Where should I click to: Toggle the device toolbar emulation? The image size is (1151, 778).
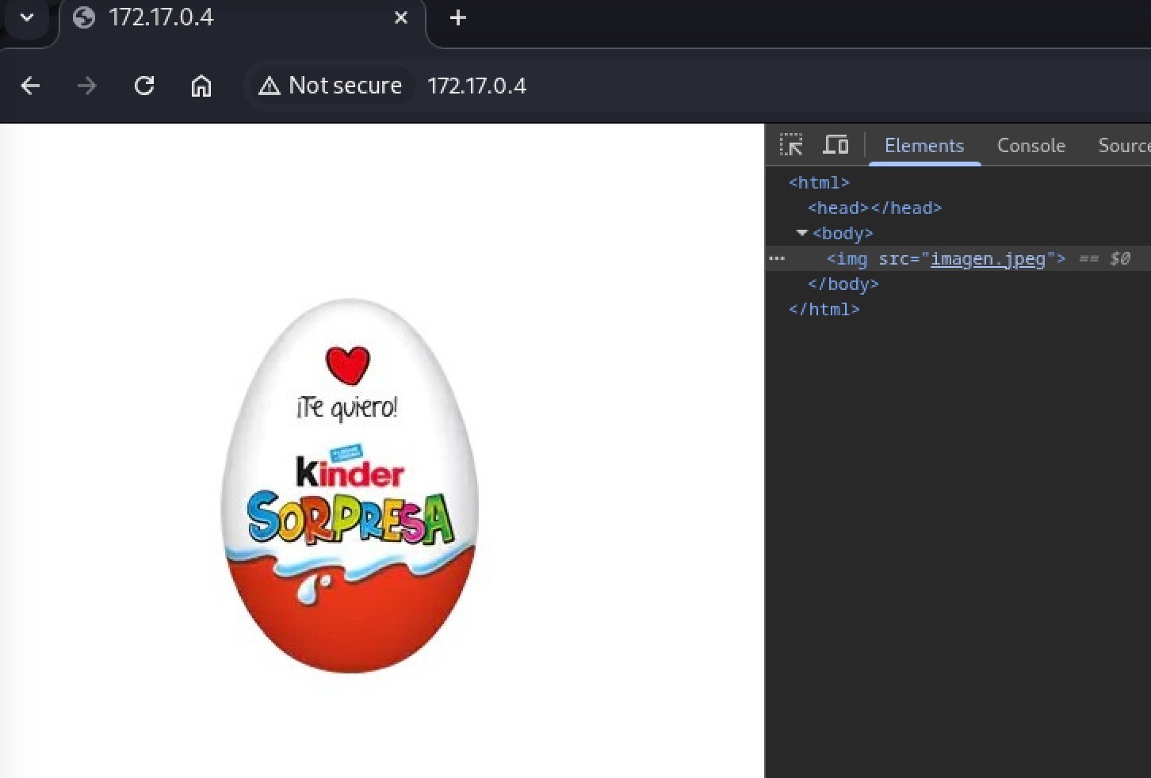(836, 145)
